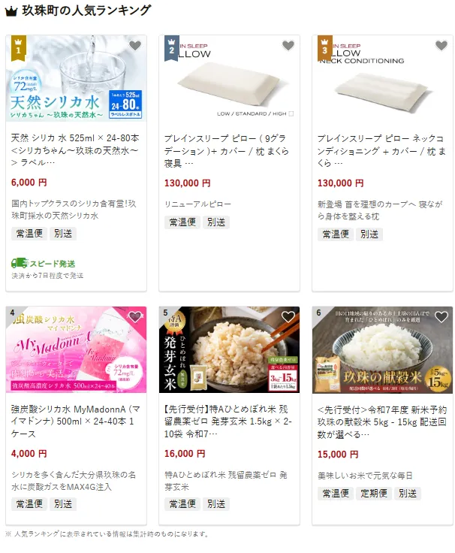The height and width of the screenshot is (553, 455).
Task: Click the bronze rank 3 crown badge
Action: coord(324,48)
